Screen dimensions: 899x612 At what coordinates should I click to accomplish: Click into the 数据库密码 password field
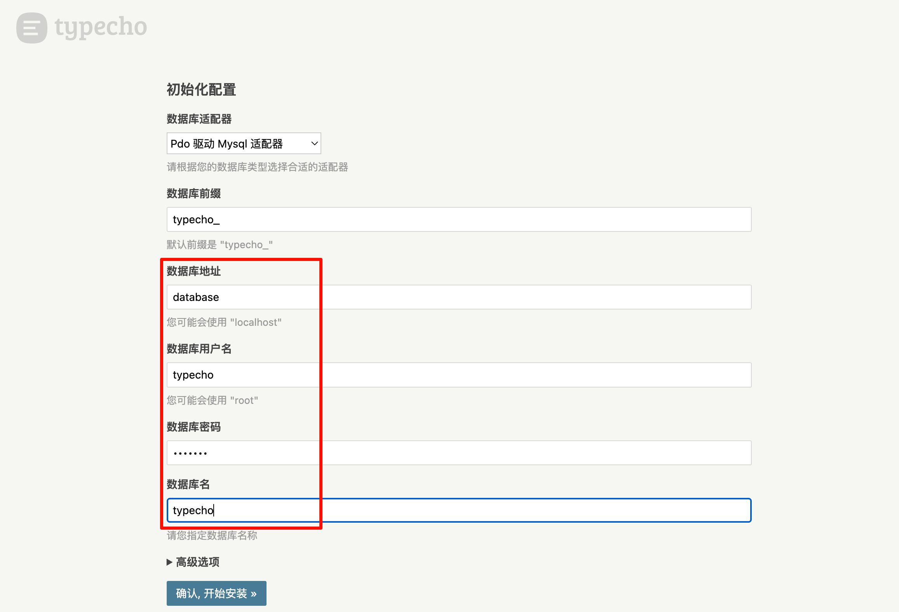(x=458, y=453)
